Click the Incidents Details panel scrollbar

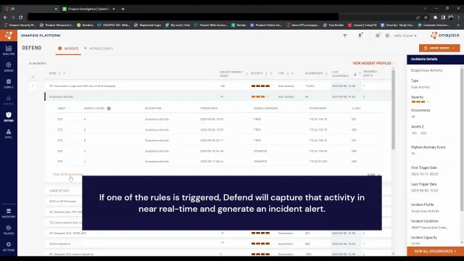462,139
